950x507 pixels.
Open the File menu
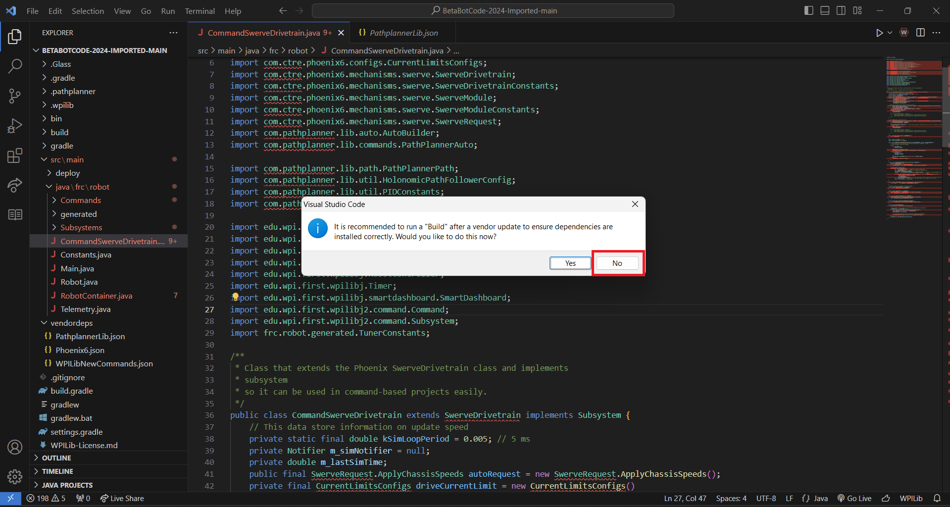click(x=33, y=10)
